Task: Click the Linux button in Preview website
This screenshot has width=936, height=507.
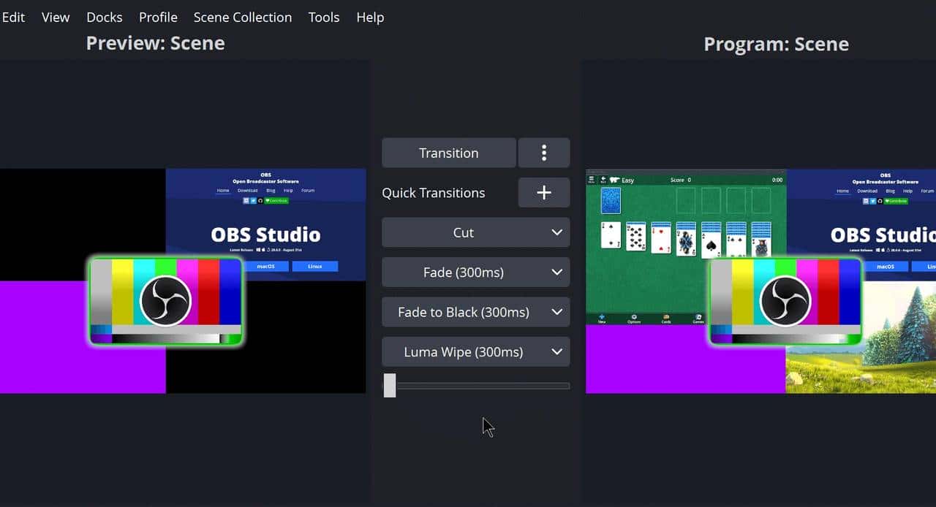Action: tap(314, 267)
